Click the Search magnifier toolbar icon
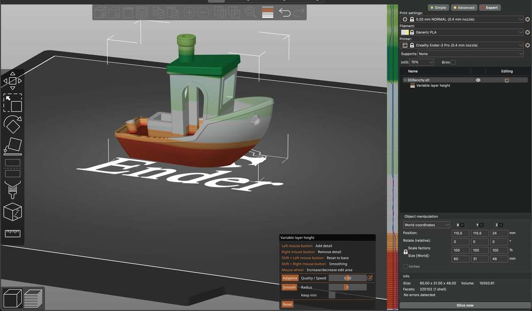The image size is (532, 311). [x=251, y=12]
